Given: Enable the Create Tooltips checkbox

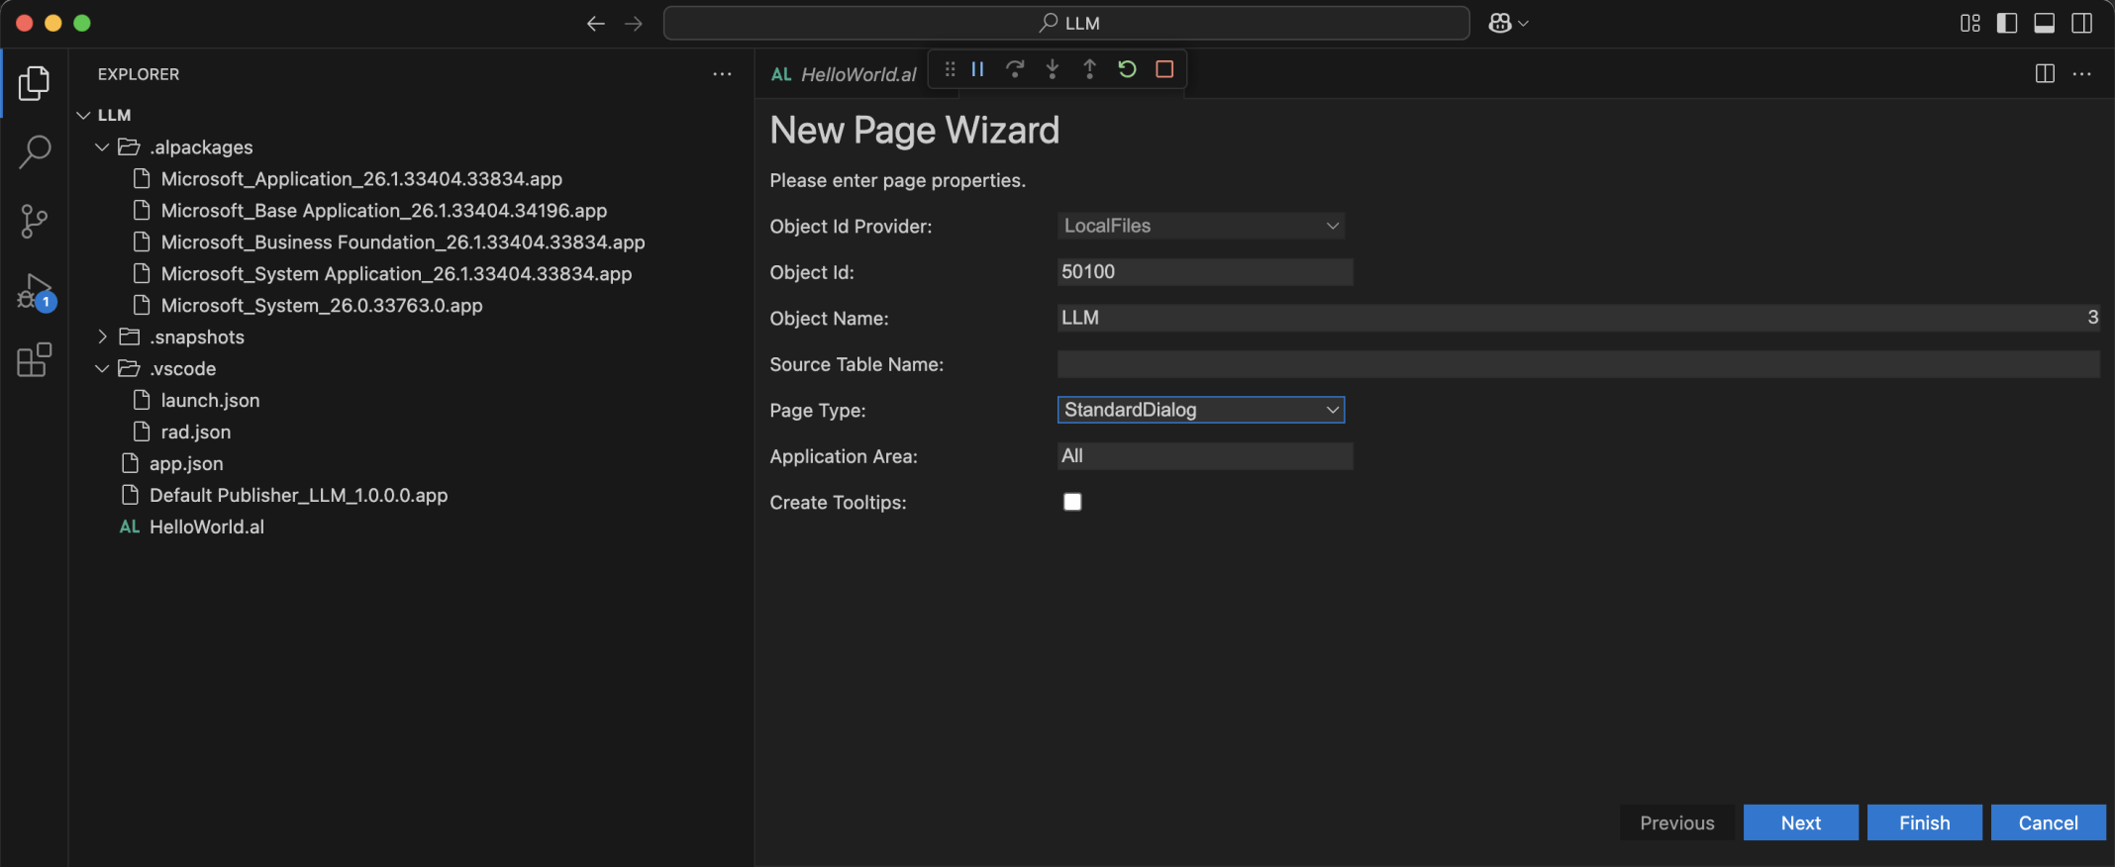Looking at the screenshot, I should (x=1072, y=502).
